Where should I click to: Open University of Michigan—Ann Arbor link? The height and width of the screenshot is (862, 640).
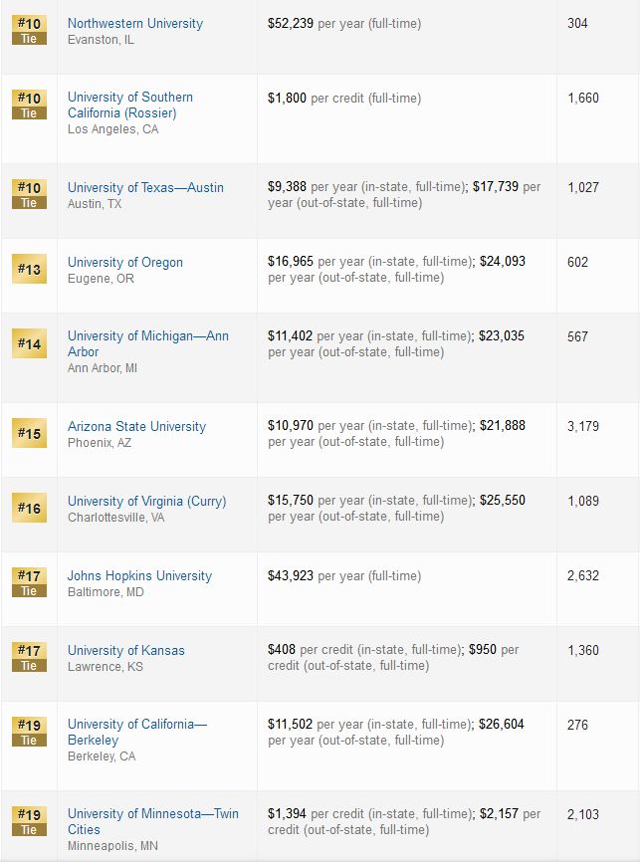point(148,343)
